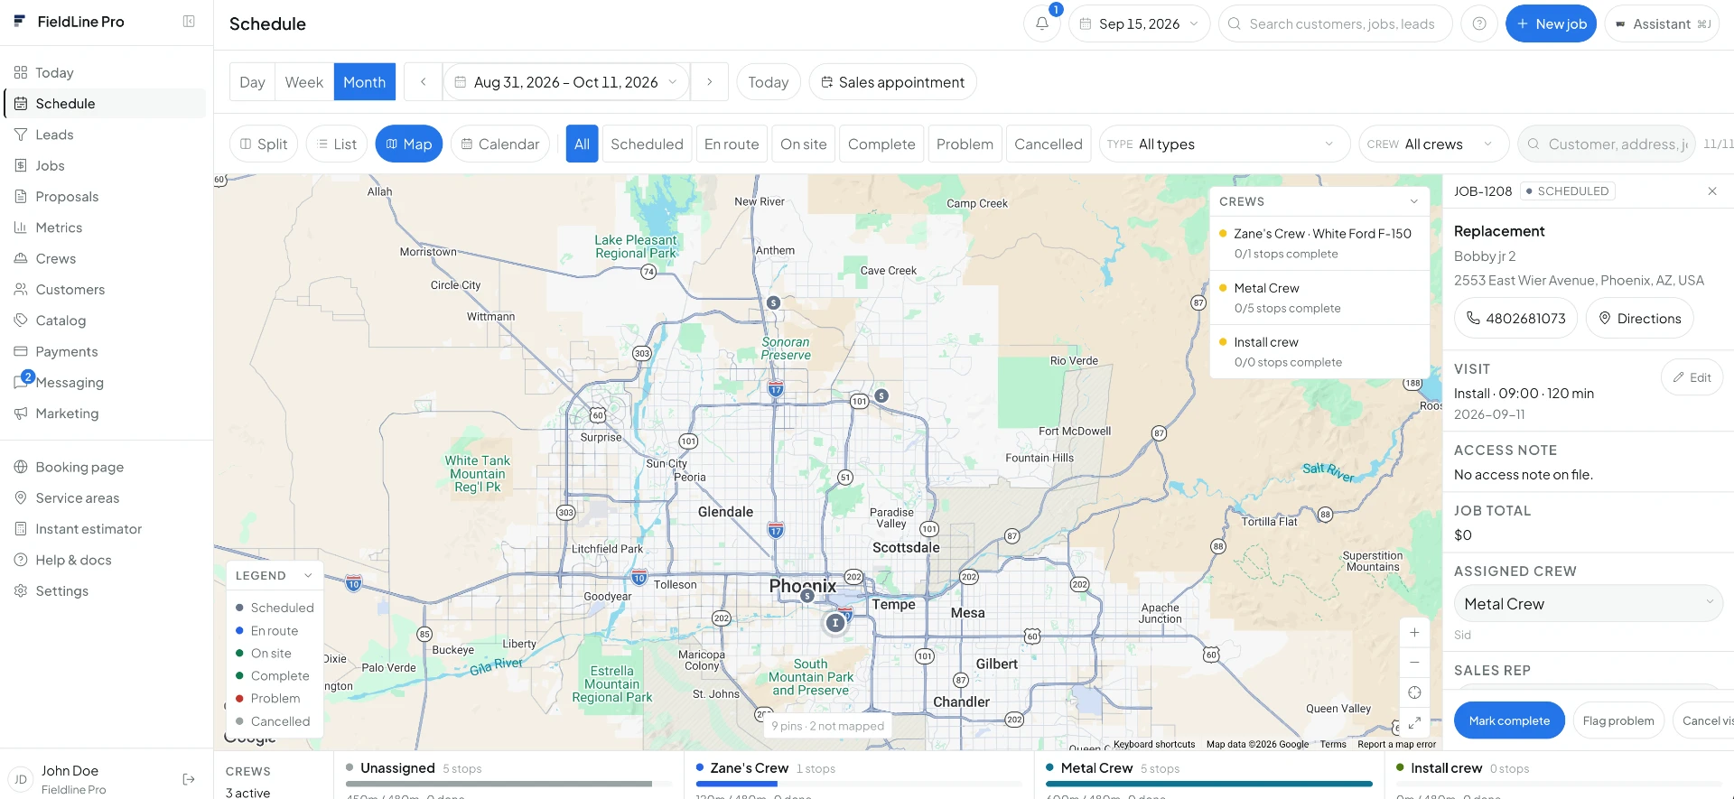Close the JOB-1208 details panel
The width and height of the screenshot is (1734, 799).
click(1712, 191)
